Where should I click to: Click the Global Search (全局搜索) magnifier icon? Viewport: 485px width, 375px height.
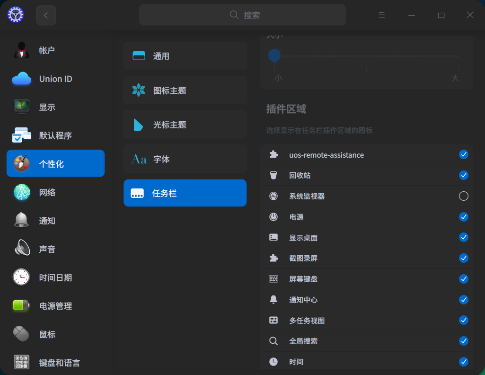click(273, 341)
